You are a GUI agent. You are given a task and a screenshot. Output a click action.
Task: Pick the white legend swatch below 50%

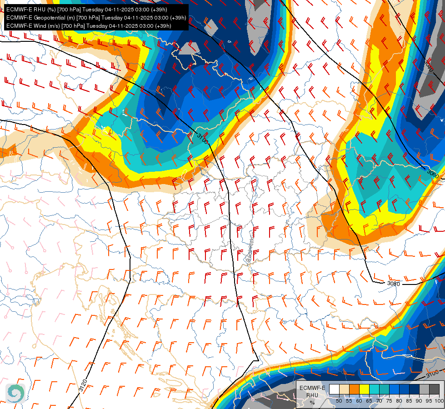click(x=334, y=389)
